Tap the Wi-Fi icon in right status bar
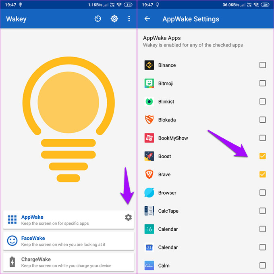 256,5
